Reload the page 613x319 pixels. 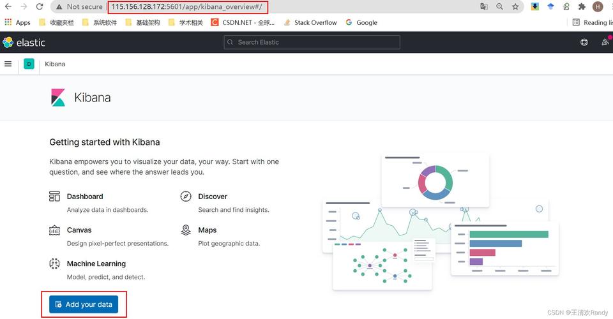pos(40,6)
